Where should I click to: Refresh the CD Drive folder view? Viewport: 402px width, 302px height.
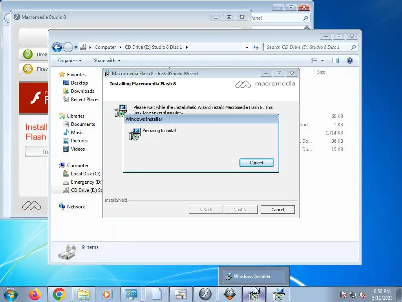click(256, 47)
